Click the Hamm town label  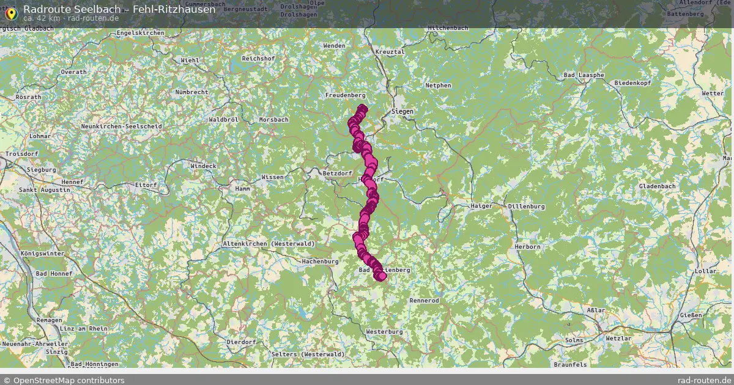click(x=243, y=189)
